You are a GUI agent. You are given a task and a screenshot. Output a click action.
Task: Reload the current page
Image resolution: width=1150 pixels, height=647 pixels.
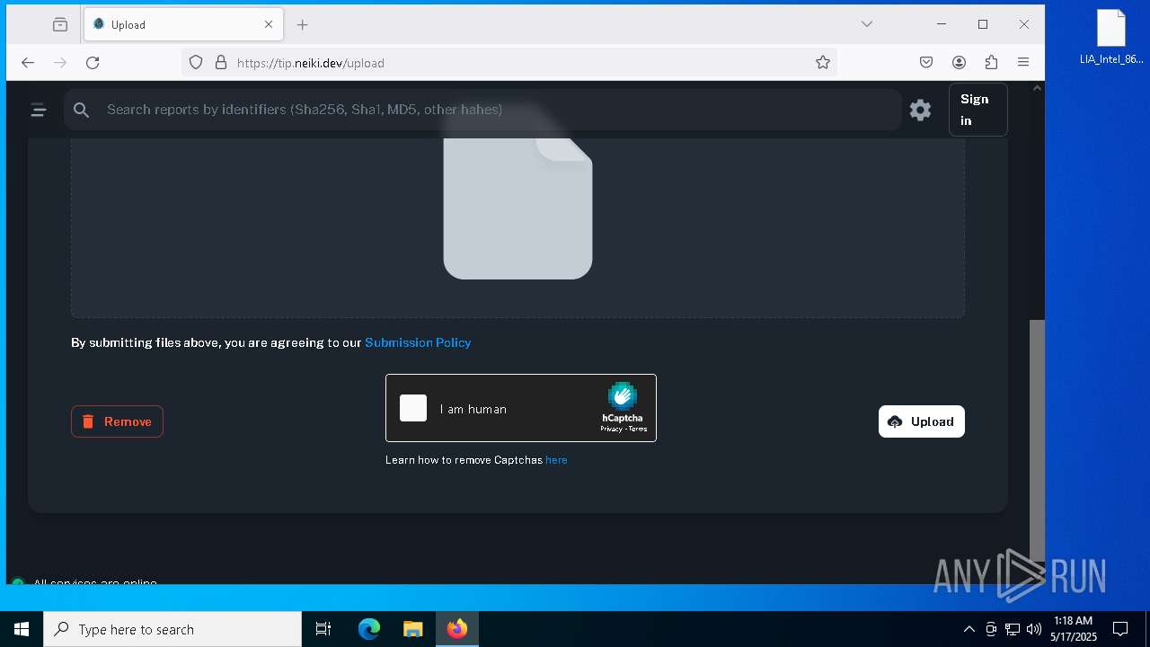coord(93,63)
